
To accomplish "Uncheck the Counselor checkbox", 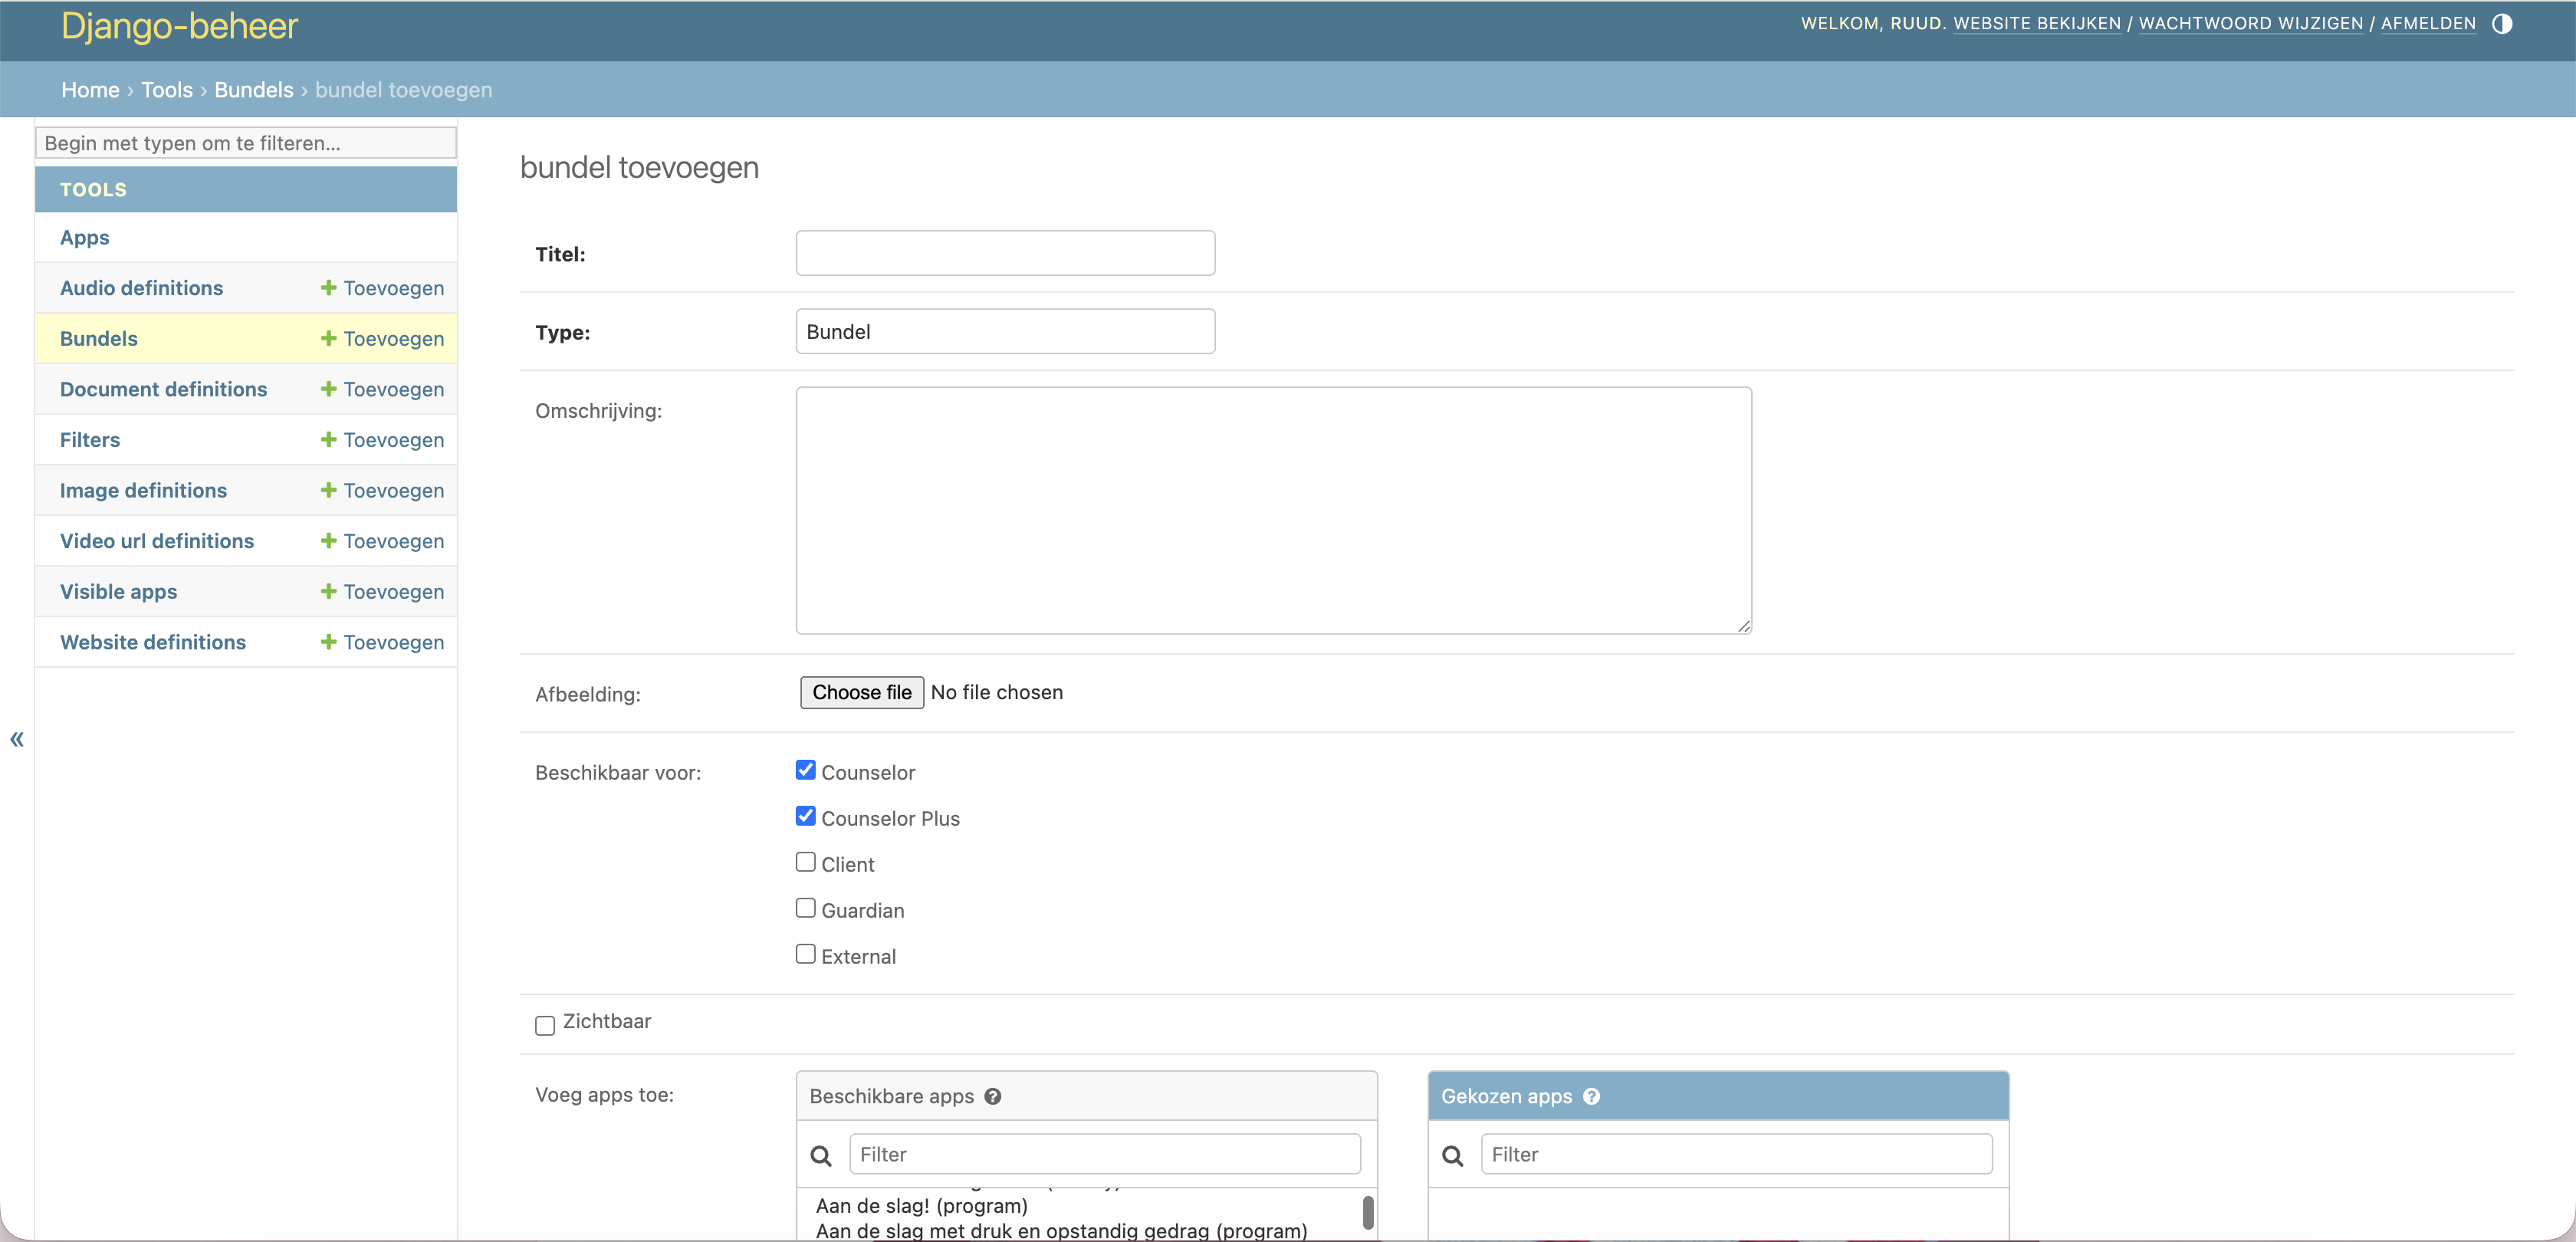I will pyautogui.click(x=805, y=770).
